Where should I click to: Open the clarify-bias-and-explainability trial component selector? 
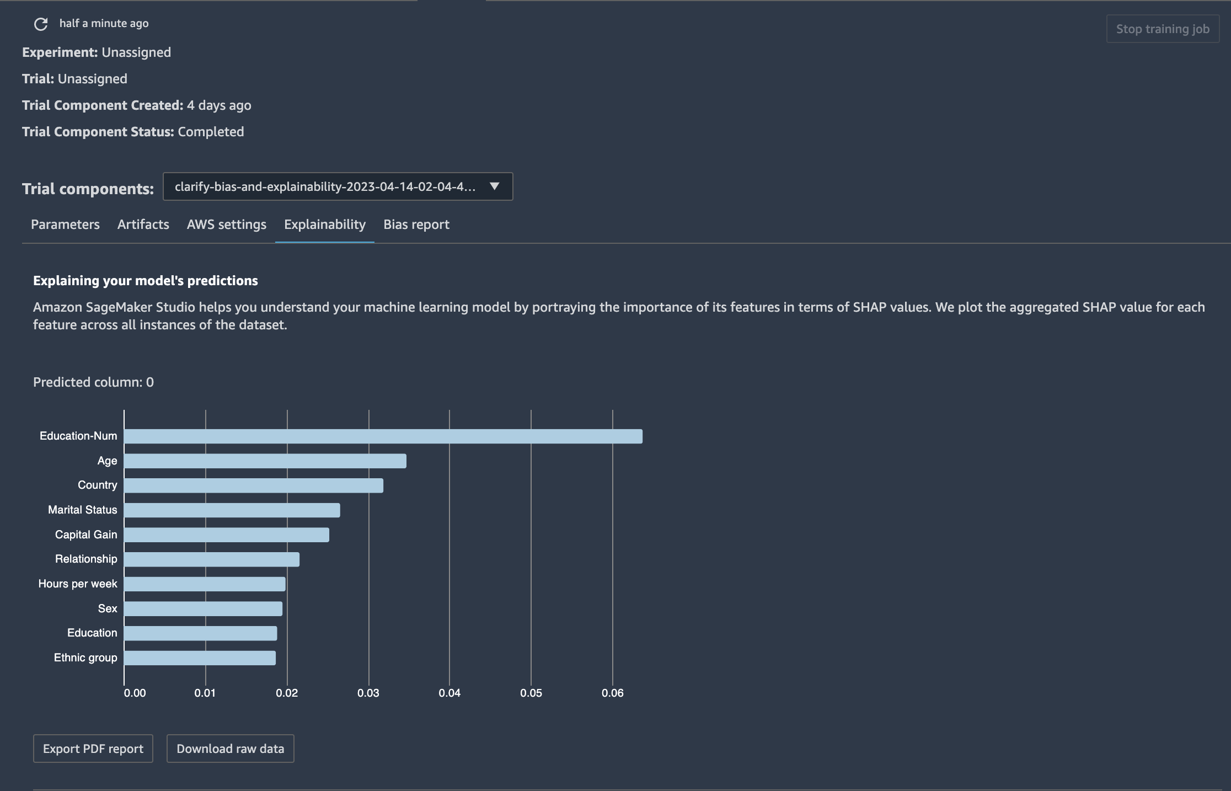(338, 186)
